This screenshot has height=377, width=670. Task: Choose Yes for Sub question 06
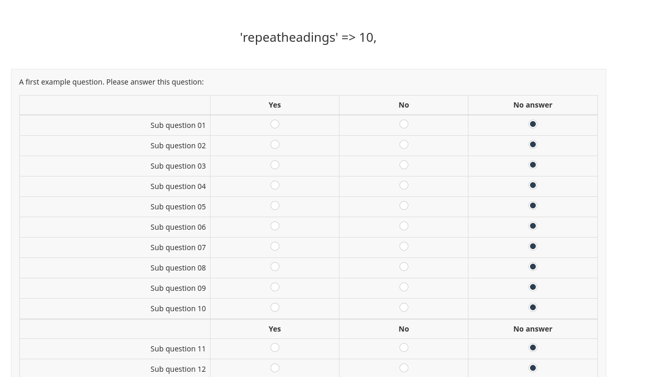(x=275, y=226)
